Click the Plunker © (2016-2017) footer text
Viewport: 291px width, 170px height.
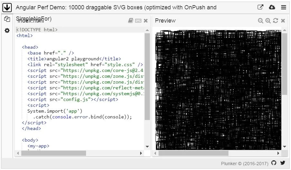[x=245, y=164]
